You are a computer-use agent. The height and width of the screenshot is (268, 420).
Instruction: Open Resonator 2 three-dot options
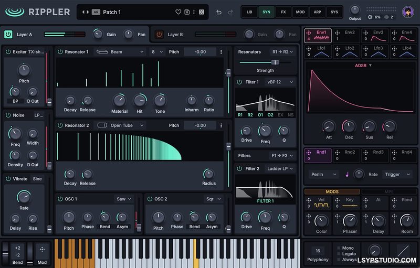[221, 125]
